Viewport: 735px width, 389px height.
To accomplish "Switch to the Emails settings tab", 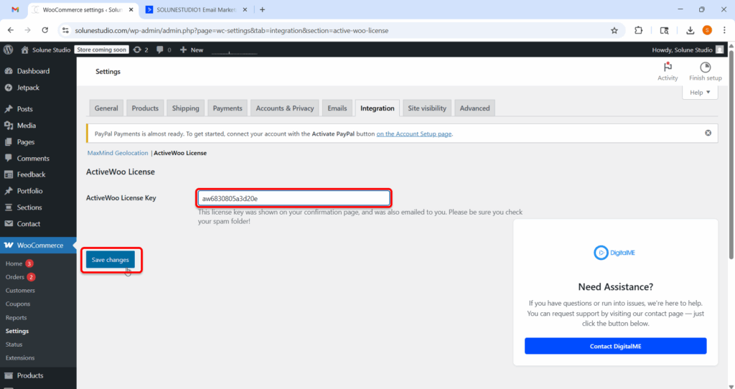I will (337, 108).
